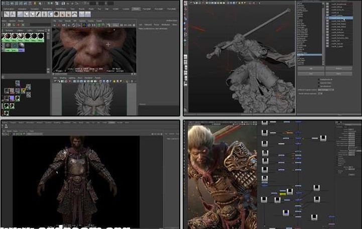362x229 pixels.
Task: Select the yellow node in the lower node graph
Action: 283,194
